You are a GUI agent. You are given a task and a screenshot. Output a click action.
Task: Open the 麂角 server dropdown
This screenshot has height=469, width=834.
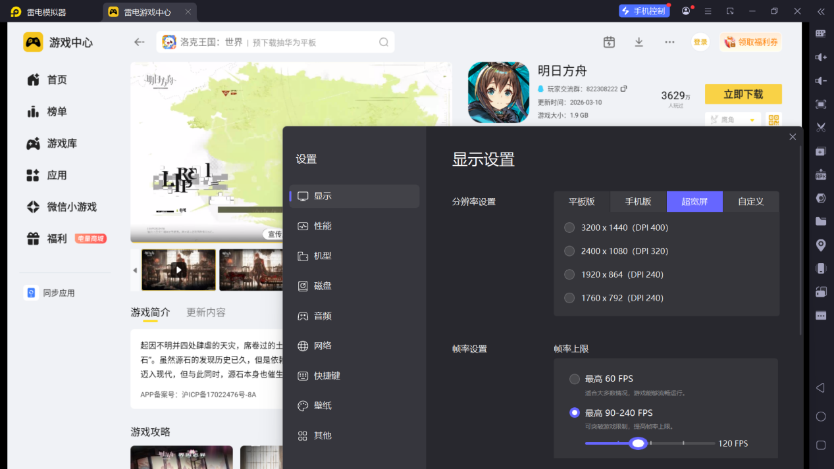pos(733,120)
